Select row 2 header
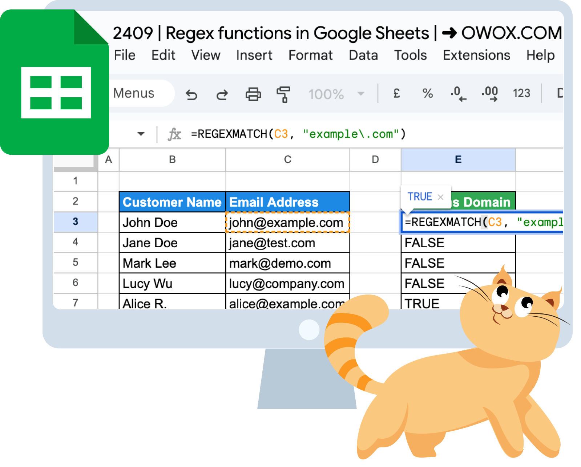581x467 pixels. tap(75, 201)
